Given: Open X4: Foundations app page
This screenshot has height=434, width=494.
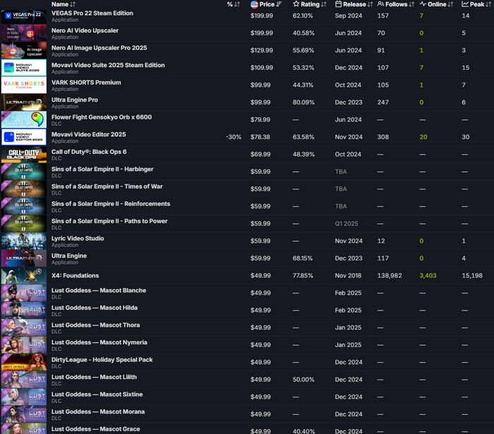Looking at the screenshot, I should click(x=75, y=276).
